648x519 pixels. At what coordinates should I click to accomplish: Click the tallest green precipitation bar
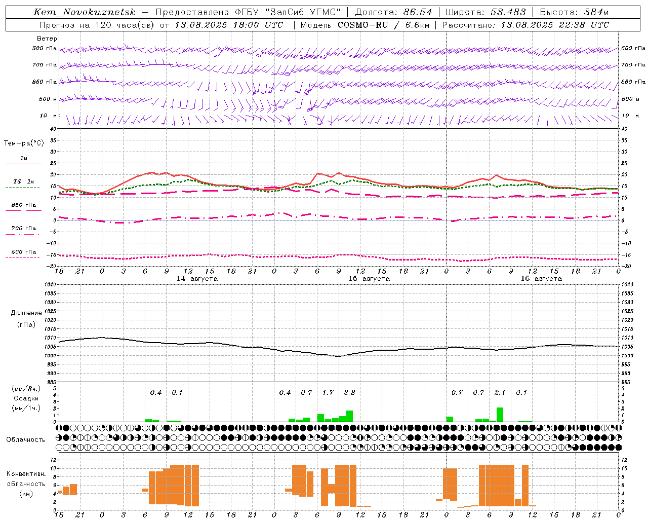tap(500, 414)
